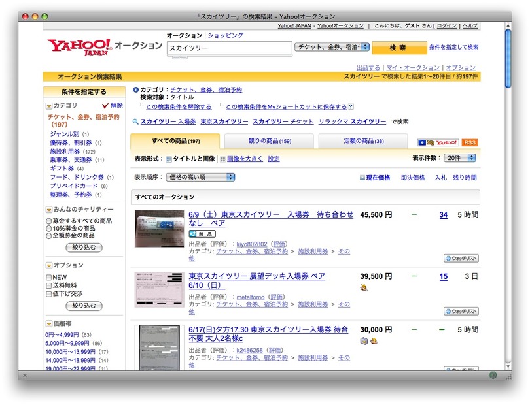Open 条件を指定して検索 link
The width and height of the screenshot is (530, 405).
(453, 47)
